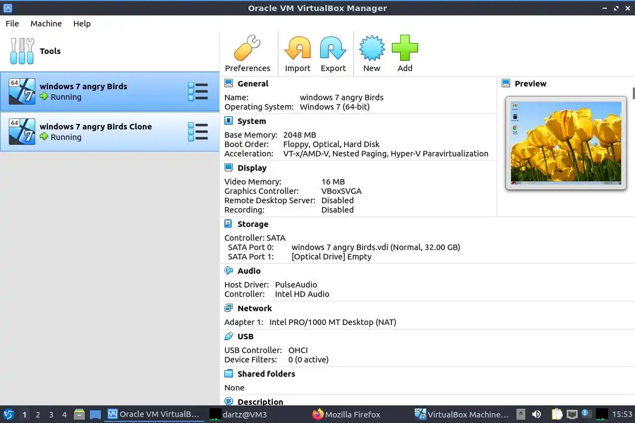Click the System section heading
This screenshot has height=423, width=635.
[251, 121]
